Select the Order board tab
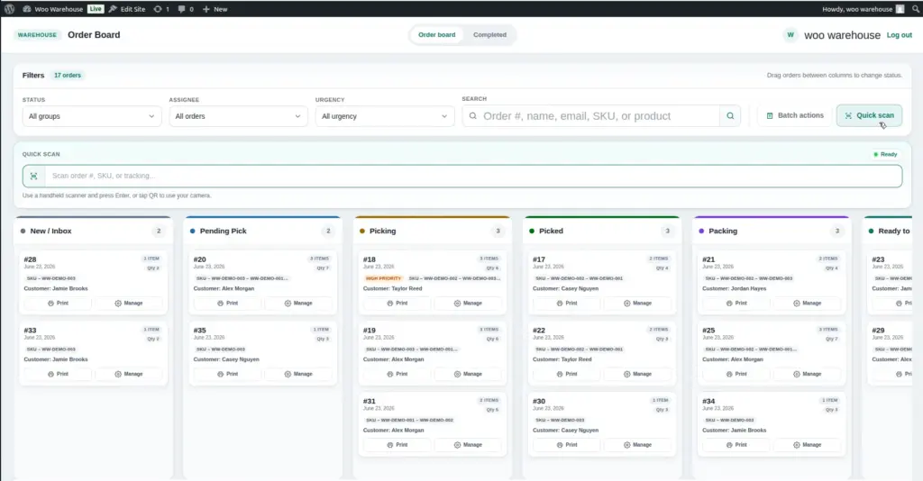The image size is (923, 481). click(x=437, y=35)
